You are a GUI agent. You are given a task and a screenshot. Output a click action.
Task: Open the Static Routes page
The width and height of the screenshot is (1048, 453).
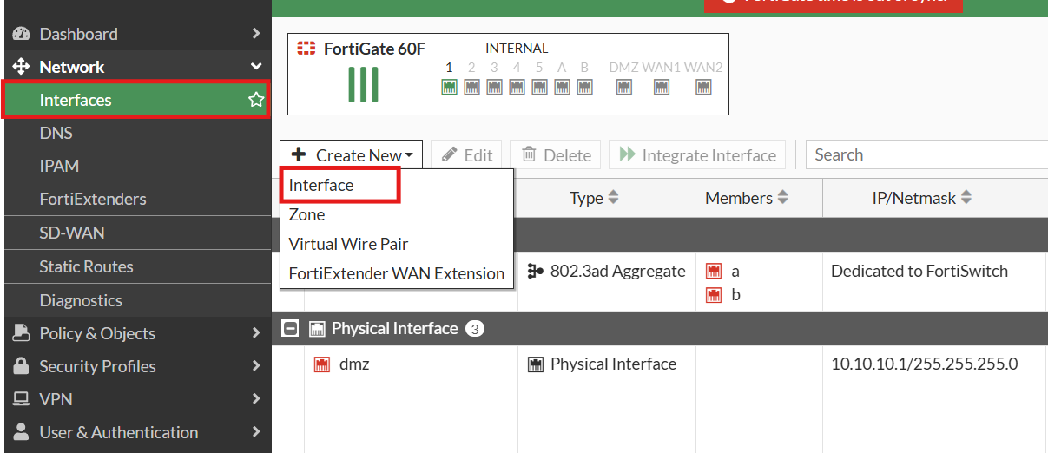pos(136,266)
